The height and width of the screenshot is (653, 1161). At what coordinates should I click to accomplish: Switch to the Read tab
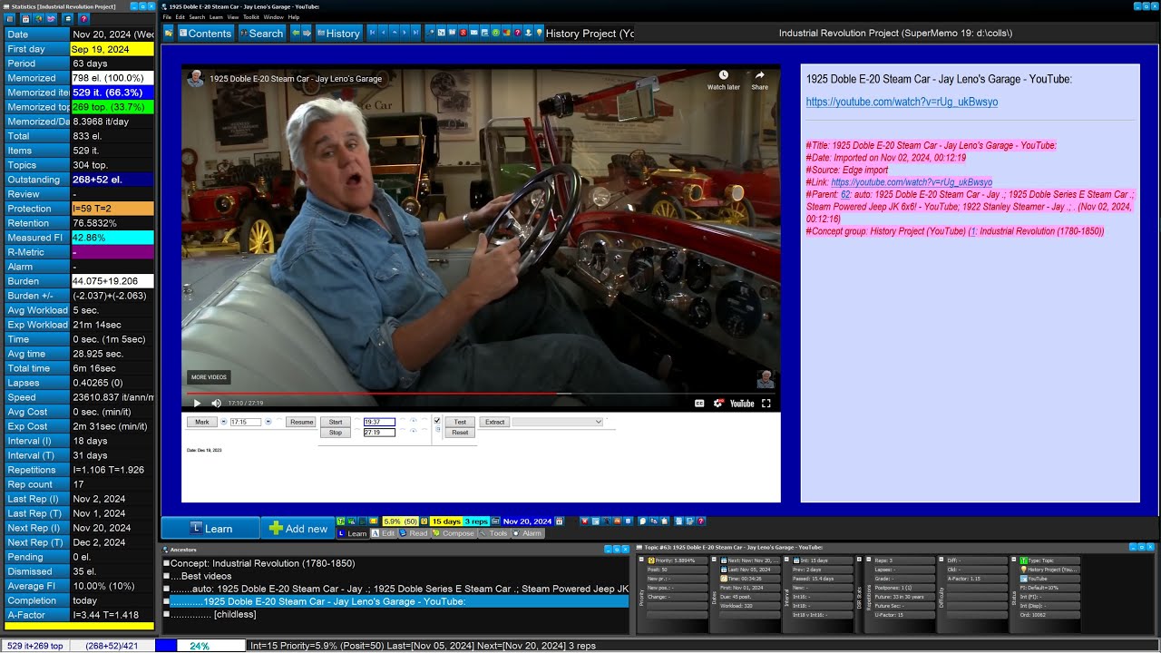coord(415,533)
